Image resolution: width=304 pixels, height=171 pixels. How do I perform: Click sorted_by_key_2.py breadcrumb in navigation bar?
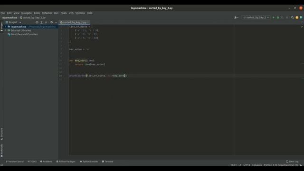point(33,18)
